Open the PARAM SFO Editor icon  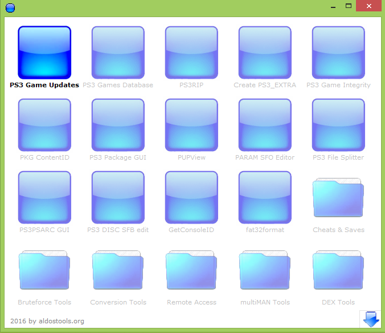[x=265, y=125]
